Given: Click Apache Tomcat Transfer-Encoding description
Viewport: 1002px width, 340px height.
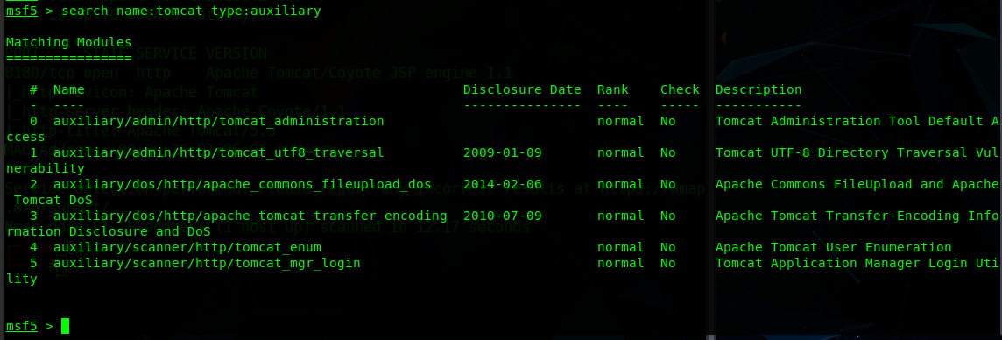Looking at the screenshot, I should (x=857, y=216).
